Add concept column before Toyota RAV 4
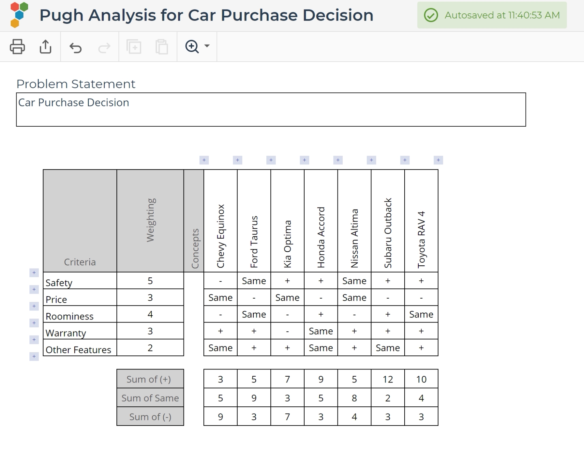 coord(405,160)
